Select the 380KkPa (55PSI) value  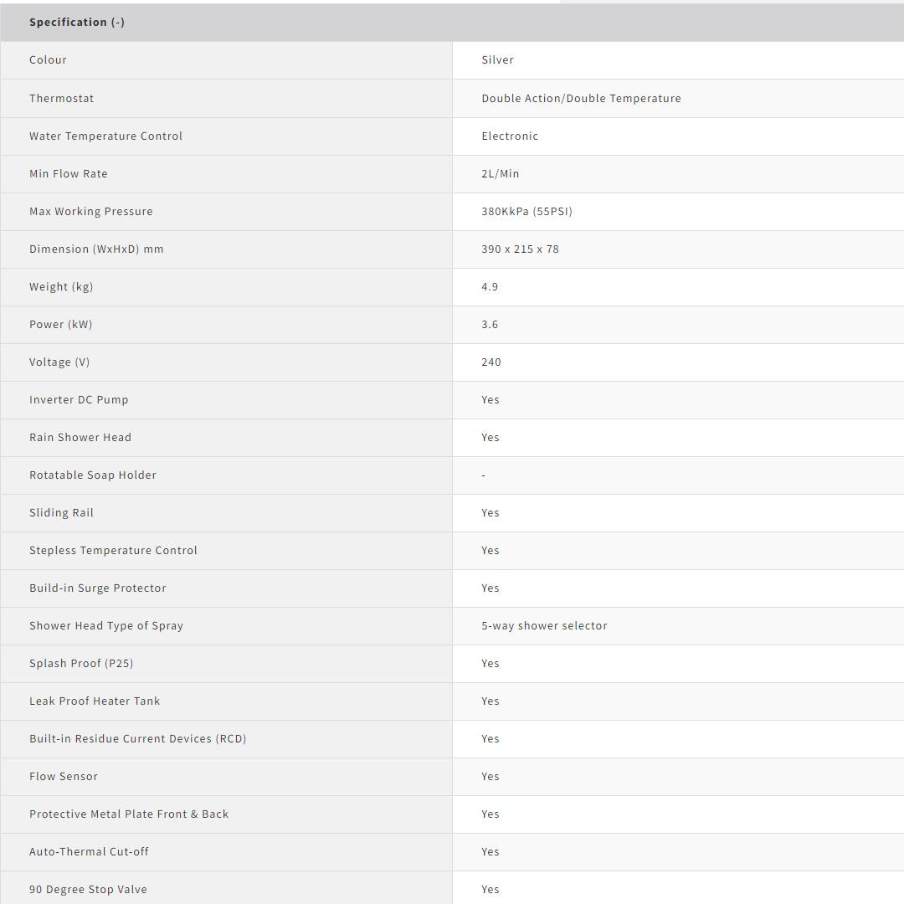[x=526, y=212]
